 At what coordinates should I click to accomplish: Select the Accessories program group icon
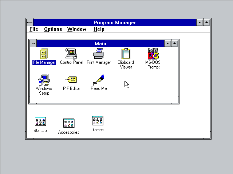point(69,123)
